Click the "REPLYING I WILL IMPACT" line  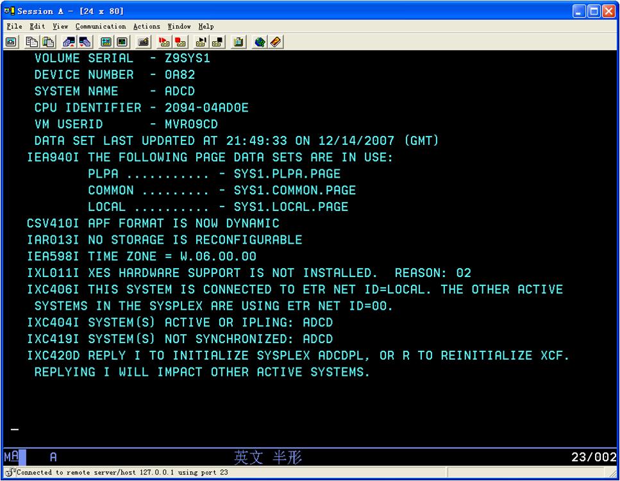(202, 372)
